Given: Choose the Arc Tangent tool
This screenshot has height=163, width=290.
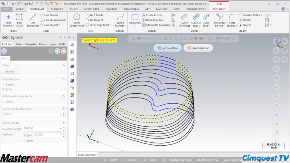Looking at the screenshot, I should [94, 20].
